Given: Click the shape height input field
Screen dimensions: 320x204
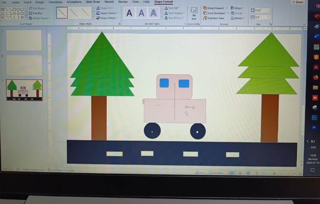Looking at the screenshot, I should (x=261, y=10).
